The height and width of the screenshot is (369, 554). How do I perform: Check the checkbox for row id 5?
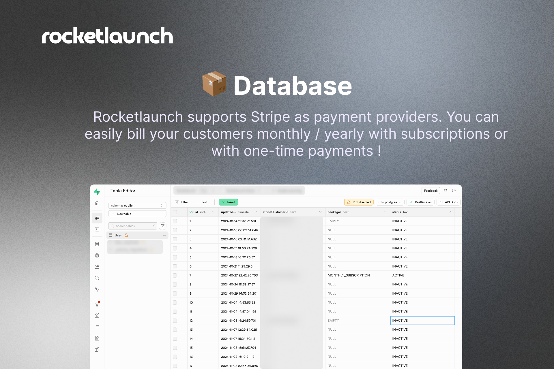point(175,257)
